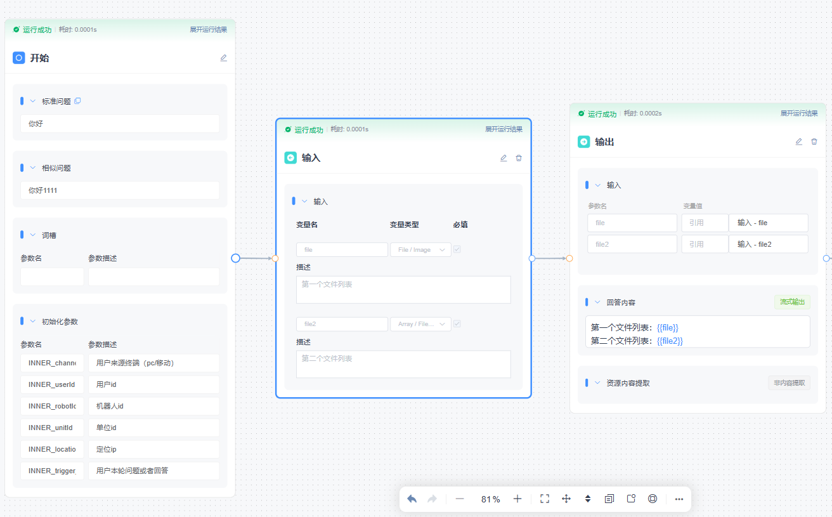This screenshot has height=517, width=832.
Task: Zoom out with the minus icon
Action: (460, 499)
